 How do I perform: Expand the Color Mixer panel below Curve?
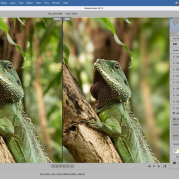174,83
